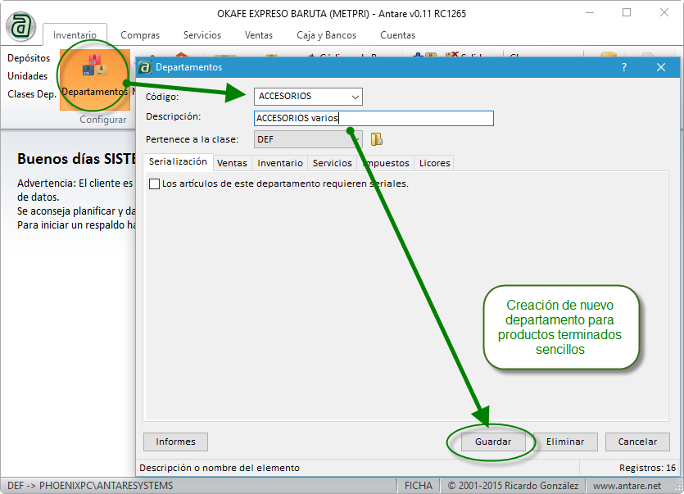Image resolution: width=684 pixels, height=494 pixels.
Task: Enable serial requirement checkbox for articles
Action: tap(154, 184)
